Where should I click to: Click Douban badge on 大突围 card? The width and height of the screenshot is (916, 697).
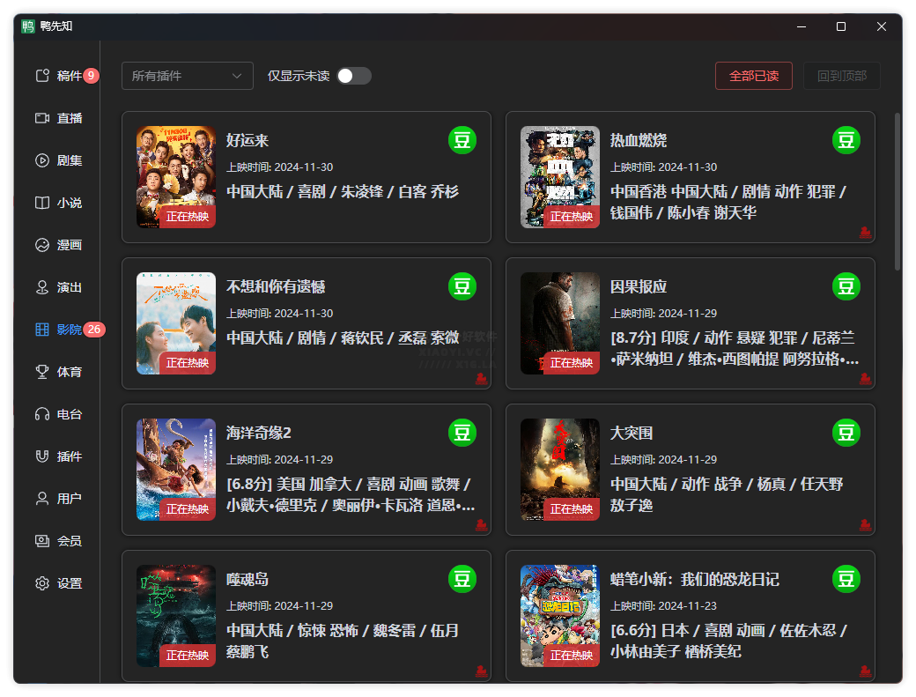coord(846,433)
